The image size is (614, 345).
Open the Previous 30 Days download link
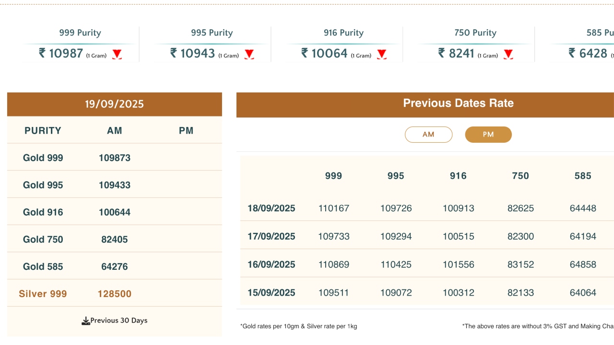[x=118, y=321]
